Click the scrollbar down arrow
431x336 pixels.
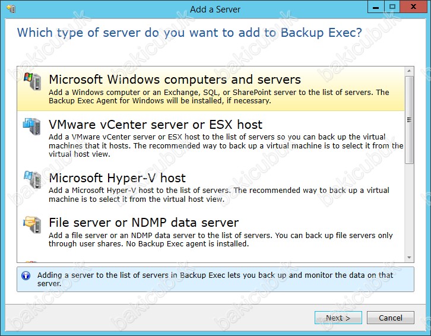click(x=408, y=258)
